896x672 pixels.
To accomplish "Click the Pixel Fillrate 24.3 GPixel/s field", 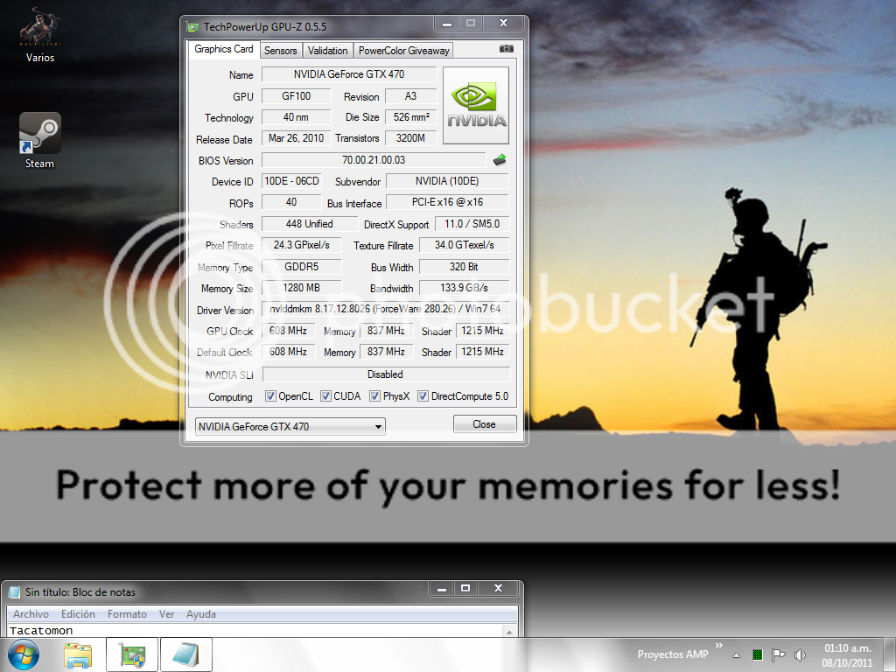I will click(302, 245).
